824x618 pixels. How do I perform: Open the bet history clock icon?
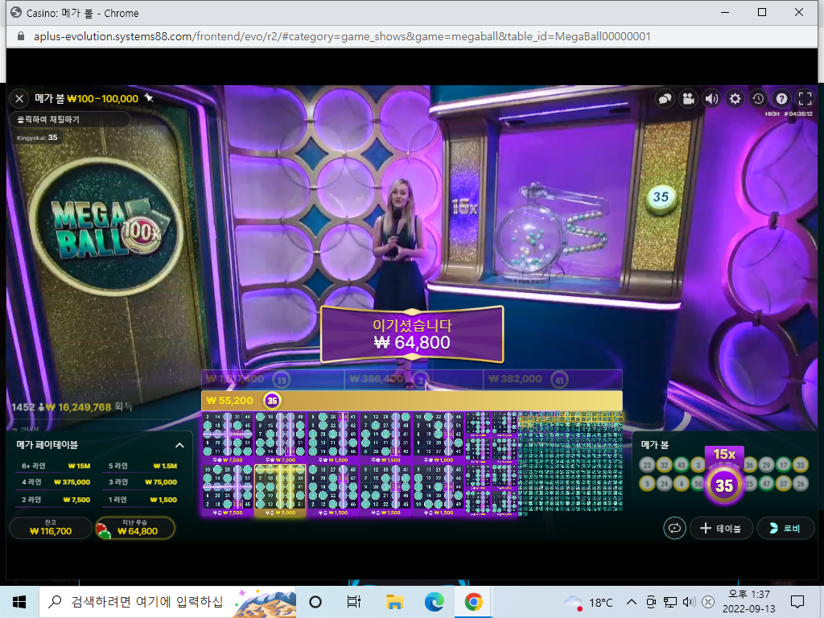(x=758, y=98)
